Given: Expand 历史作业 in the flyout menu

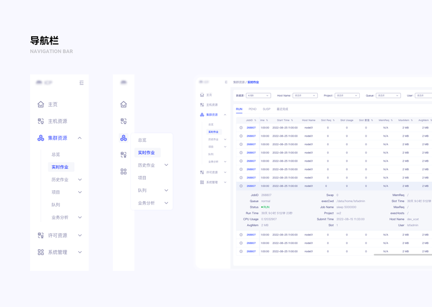Looking at the screenshot, I should [x=166, y=165].
